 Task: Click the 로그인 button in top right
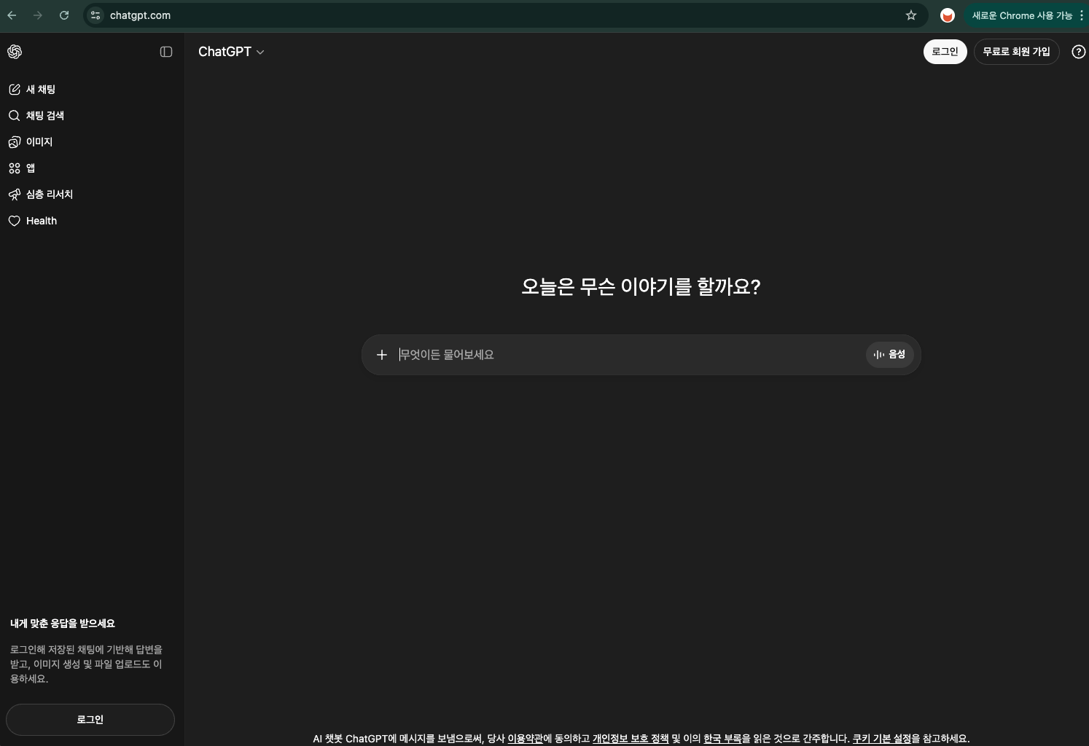pos(945,52)
